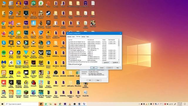Uncheck the Intel Bluetooth Service checkbox

pos(69,60)
